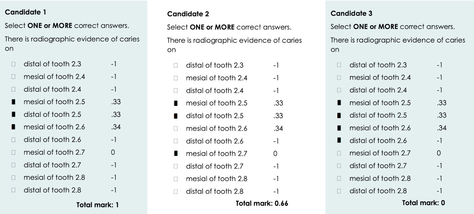This screenshot has width=474, height=214.
Task: Tick Candidate 1 distal of tooth 2.8
Action: (13, 190)
